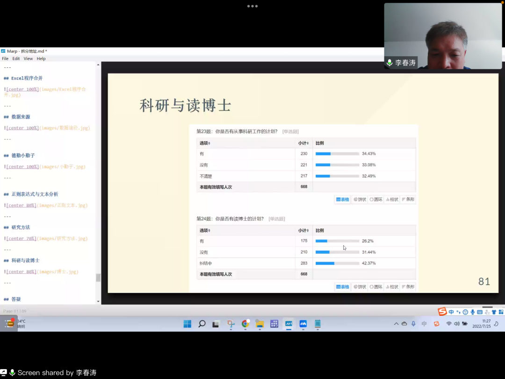
Task: Click the images/数据途径.jpg image link line
Action: [47, 128]
